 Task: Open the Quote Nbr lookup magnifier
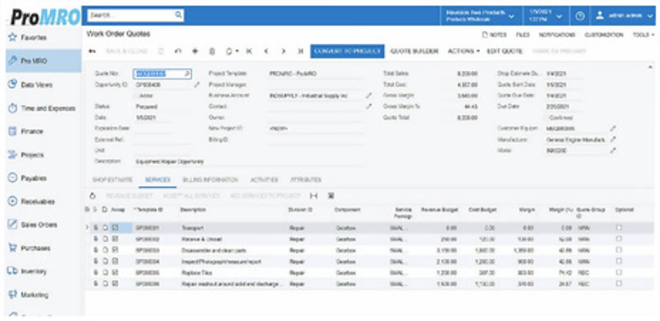click(x=187, y=74)
